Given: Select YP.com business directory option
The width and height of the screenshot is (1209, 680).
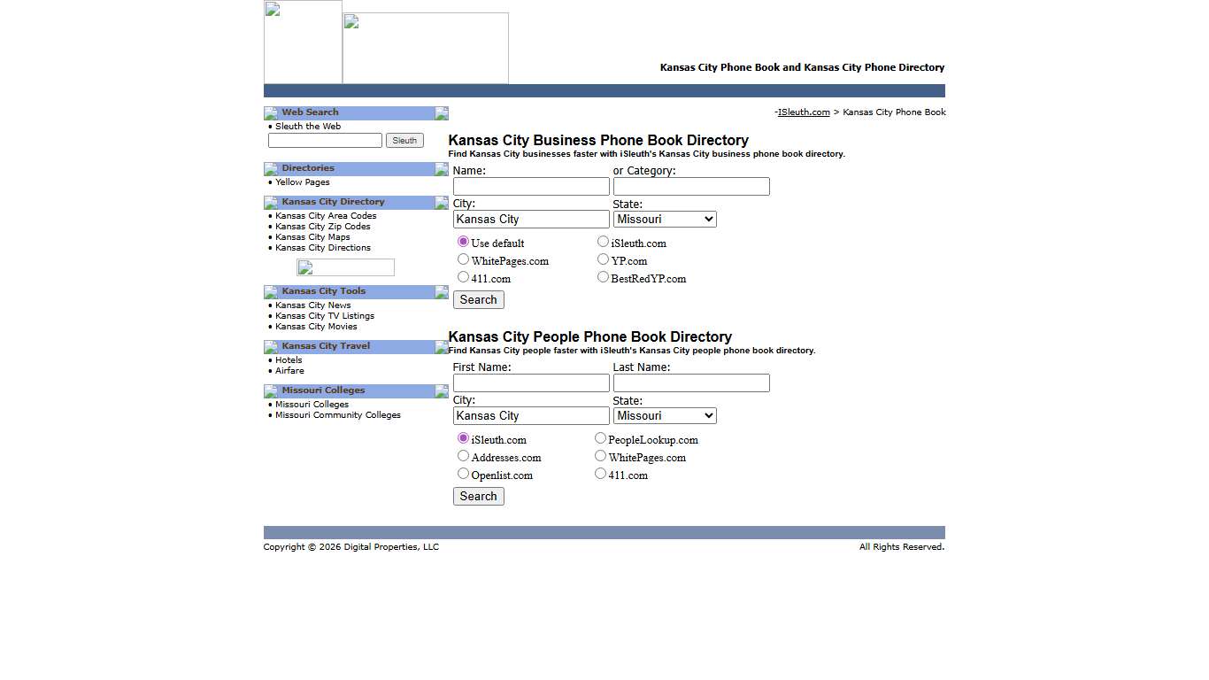Looking at the screenshot, I should pyautogui.click(x=603, y=259).
